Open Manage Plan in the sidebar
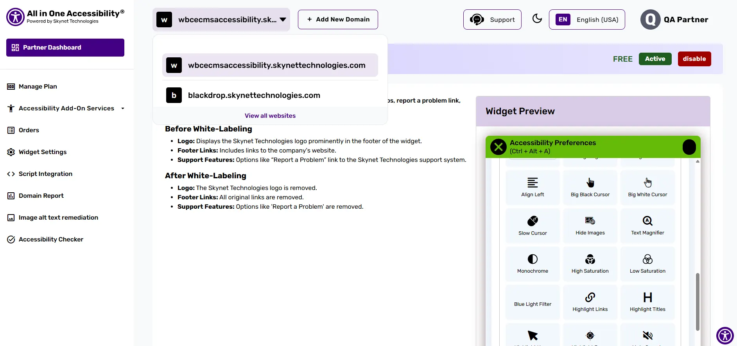The image size is (737, 346). [38, 87]
